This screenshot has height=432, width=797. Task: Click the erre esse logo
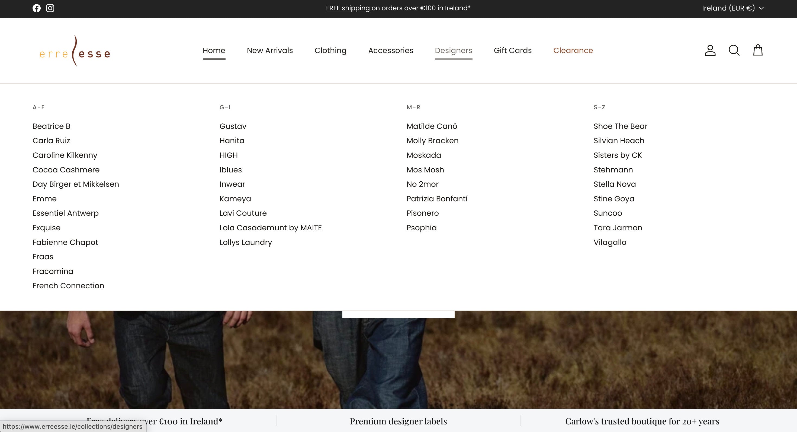(x=75, y=51)
